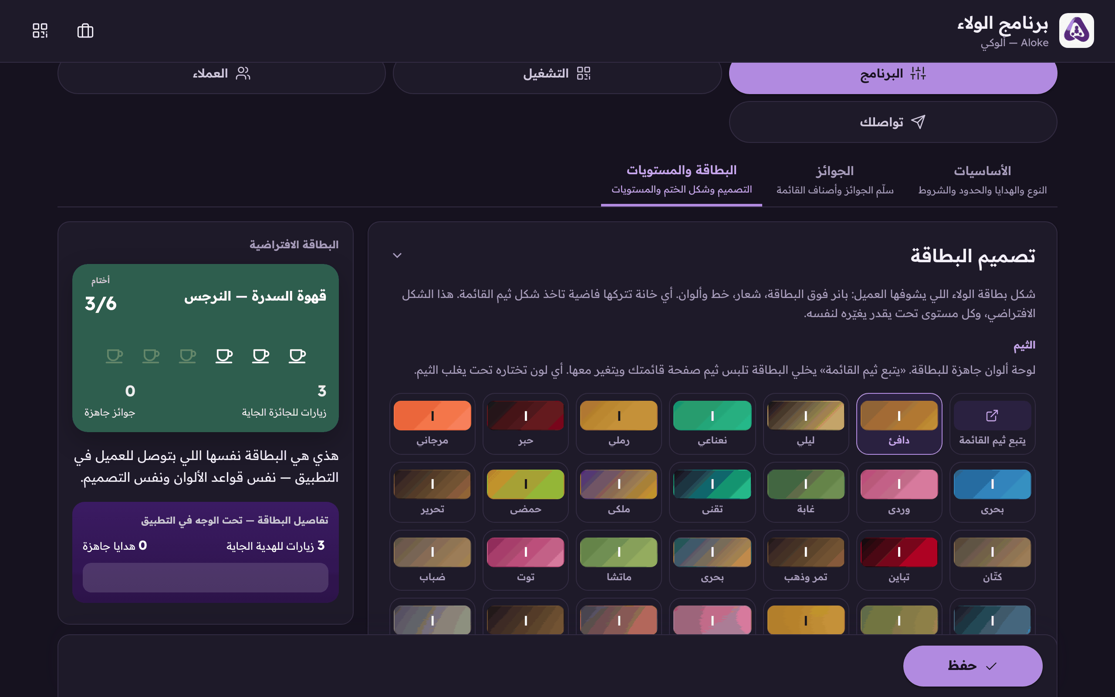Apply the وردي pink theme
Viewport: 1115px width, 697px height.
point(899,492)
